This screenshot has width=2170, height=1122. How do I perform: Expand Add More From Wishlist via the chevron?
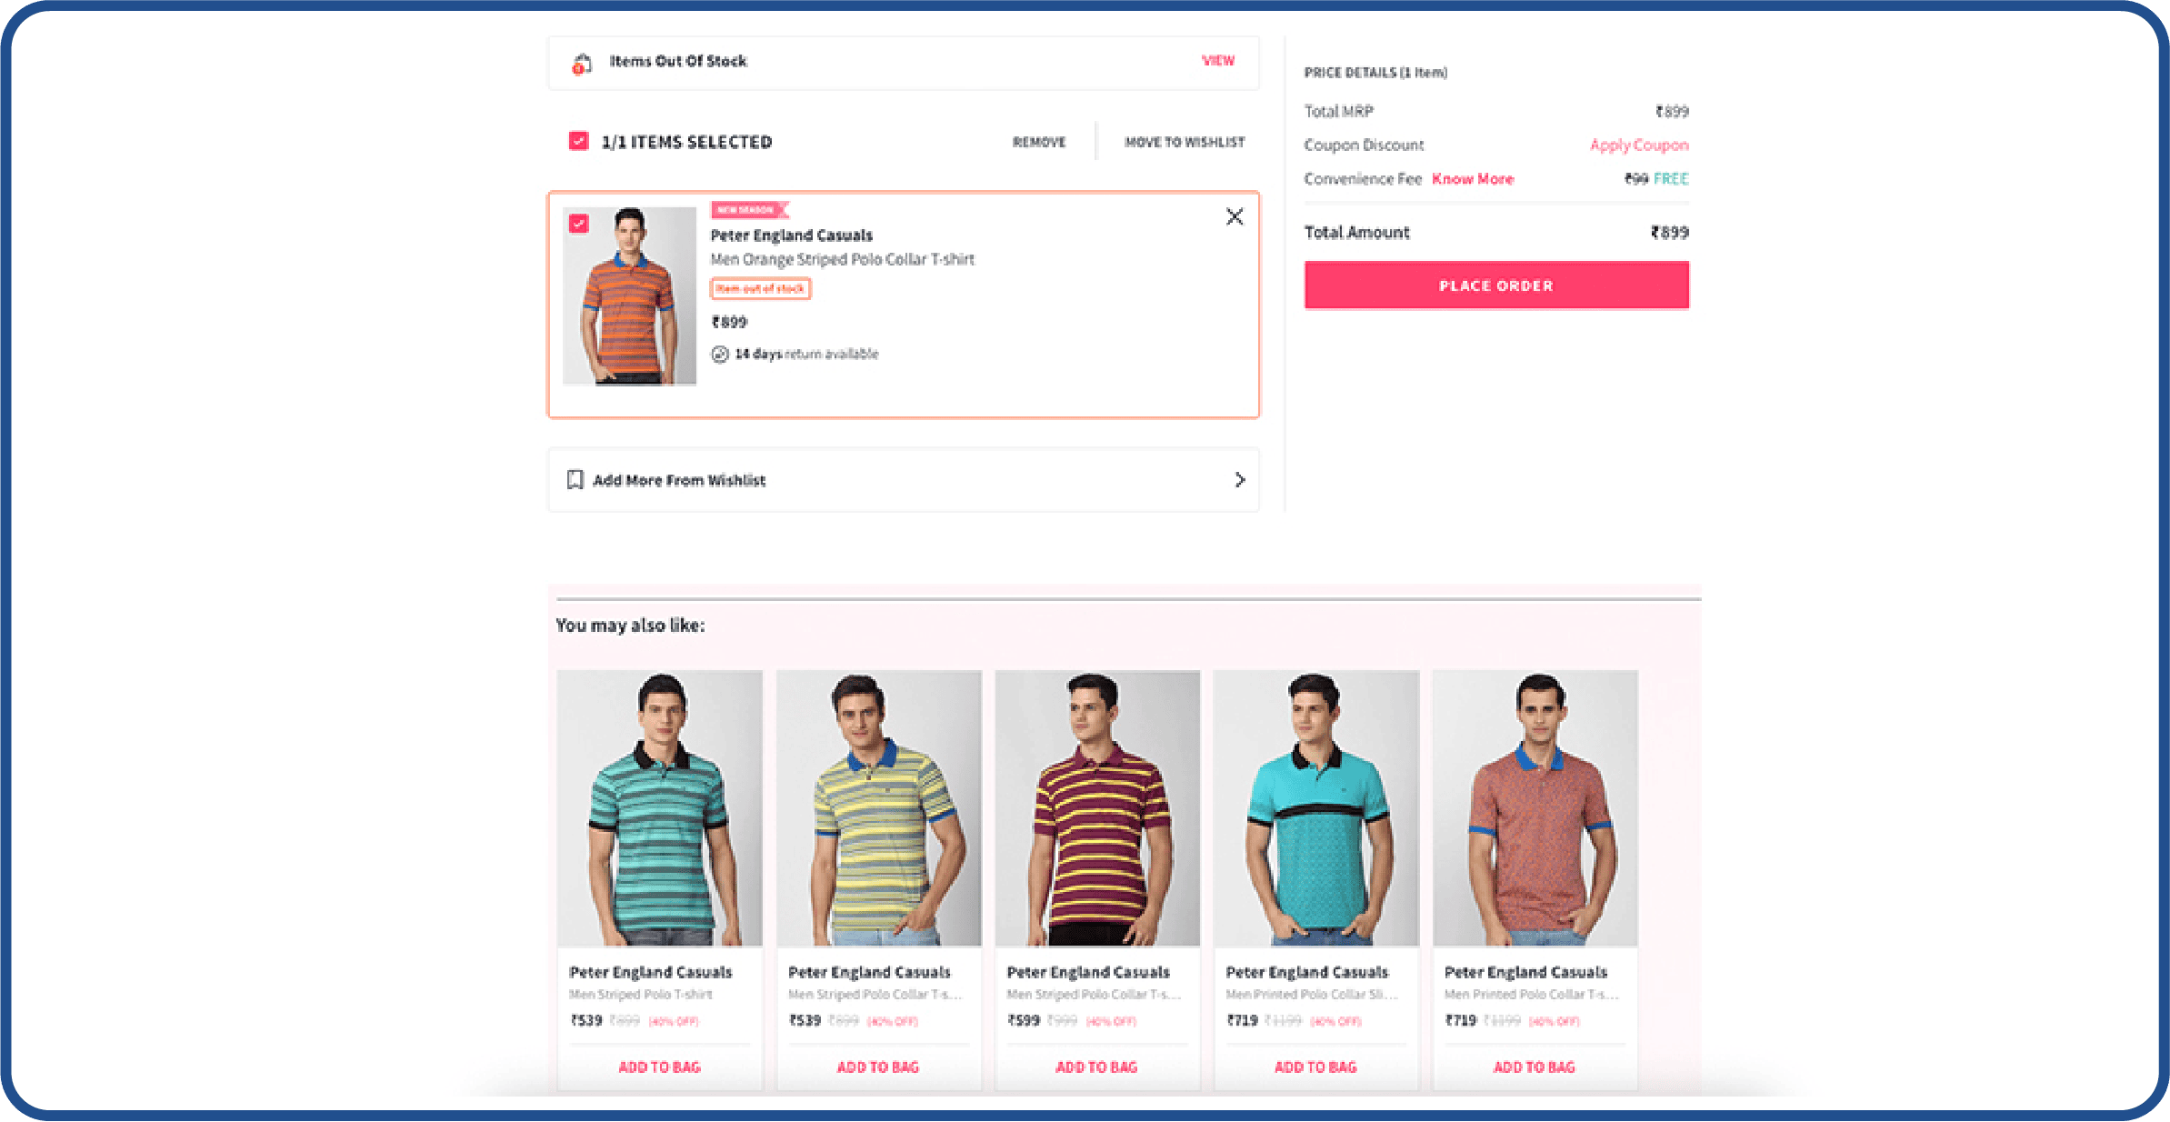pyautogui.click(x=1239, y=479)
